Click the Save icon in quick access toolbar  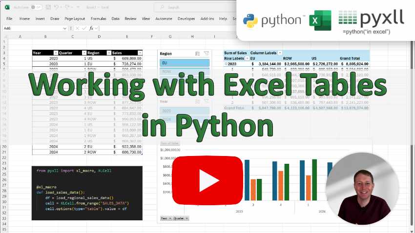coord(48,7)
